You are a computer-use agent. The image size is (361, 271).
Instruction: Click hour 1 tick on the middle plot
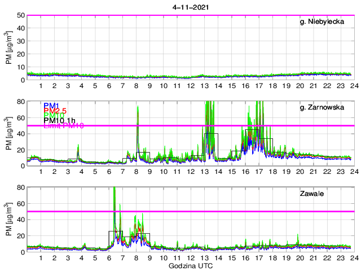point(41,172)
